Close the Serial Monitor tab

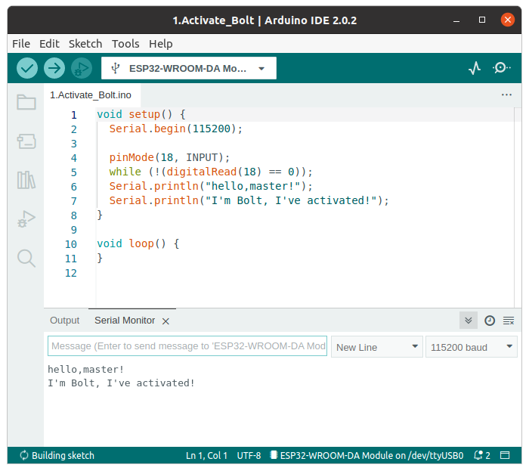(166, 321)
